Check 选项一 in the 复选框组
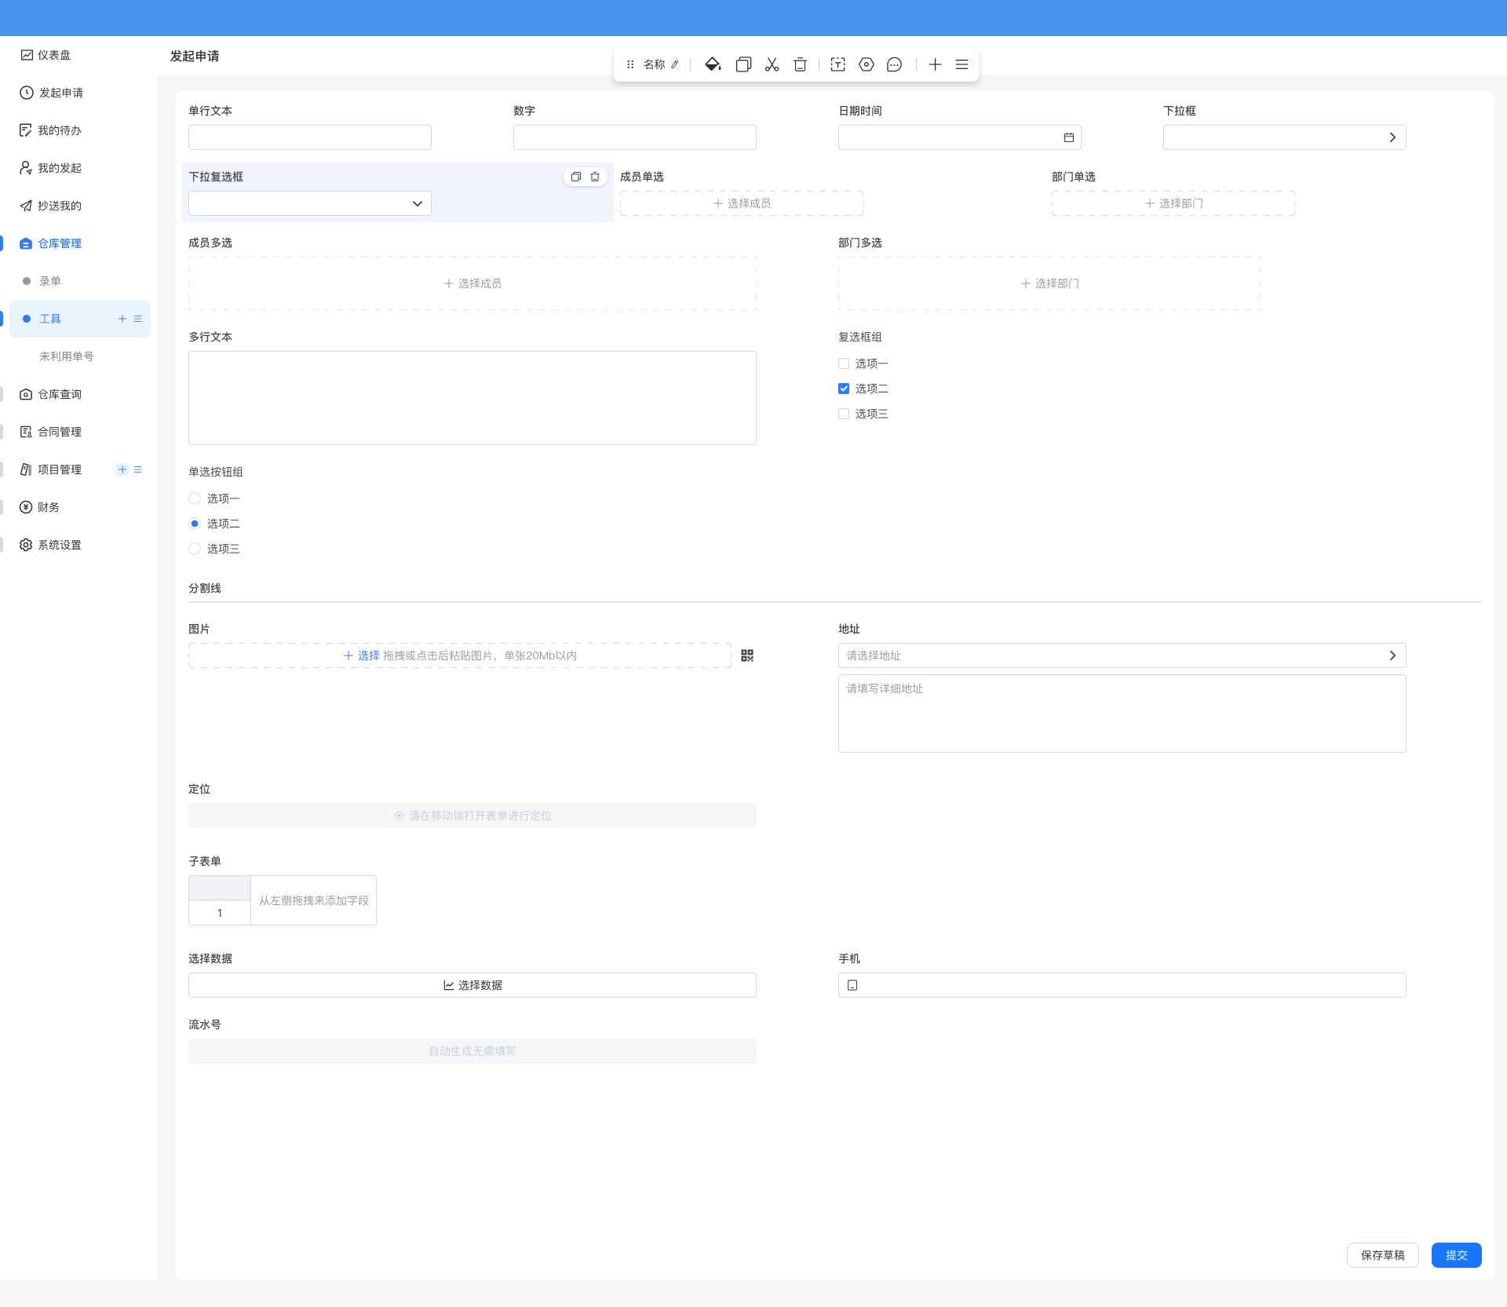 844,363
